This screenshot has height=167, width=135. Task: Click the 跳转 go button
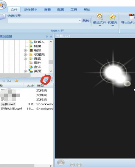pyautogui.click(x=86, y=20)
